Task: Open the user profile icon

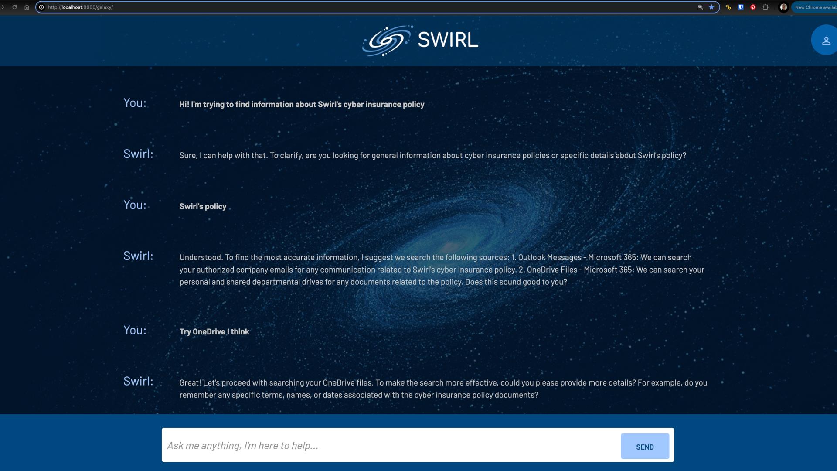Action: [826, 41]
